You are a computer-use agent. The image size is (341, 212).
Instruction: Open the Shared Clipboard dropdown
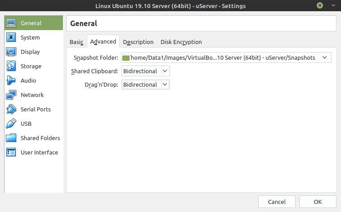pos(145,71)
